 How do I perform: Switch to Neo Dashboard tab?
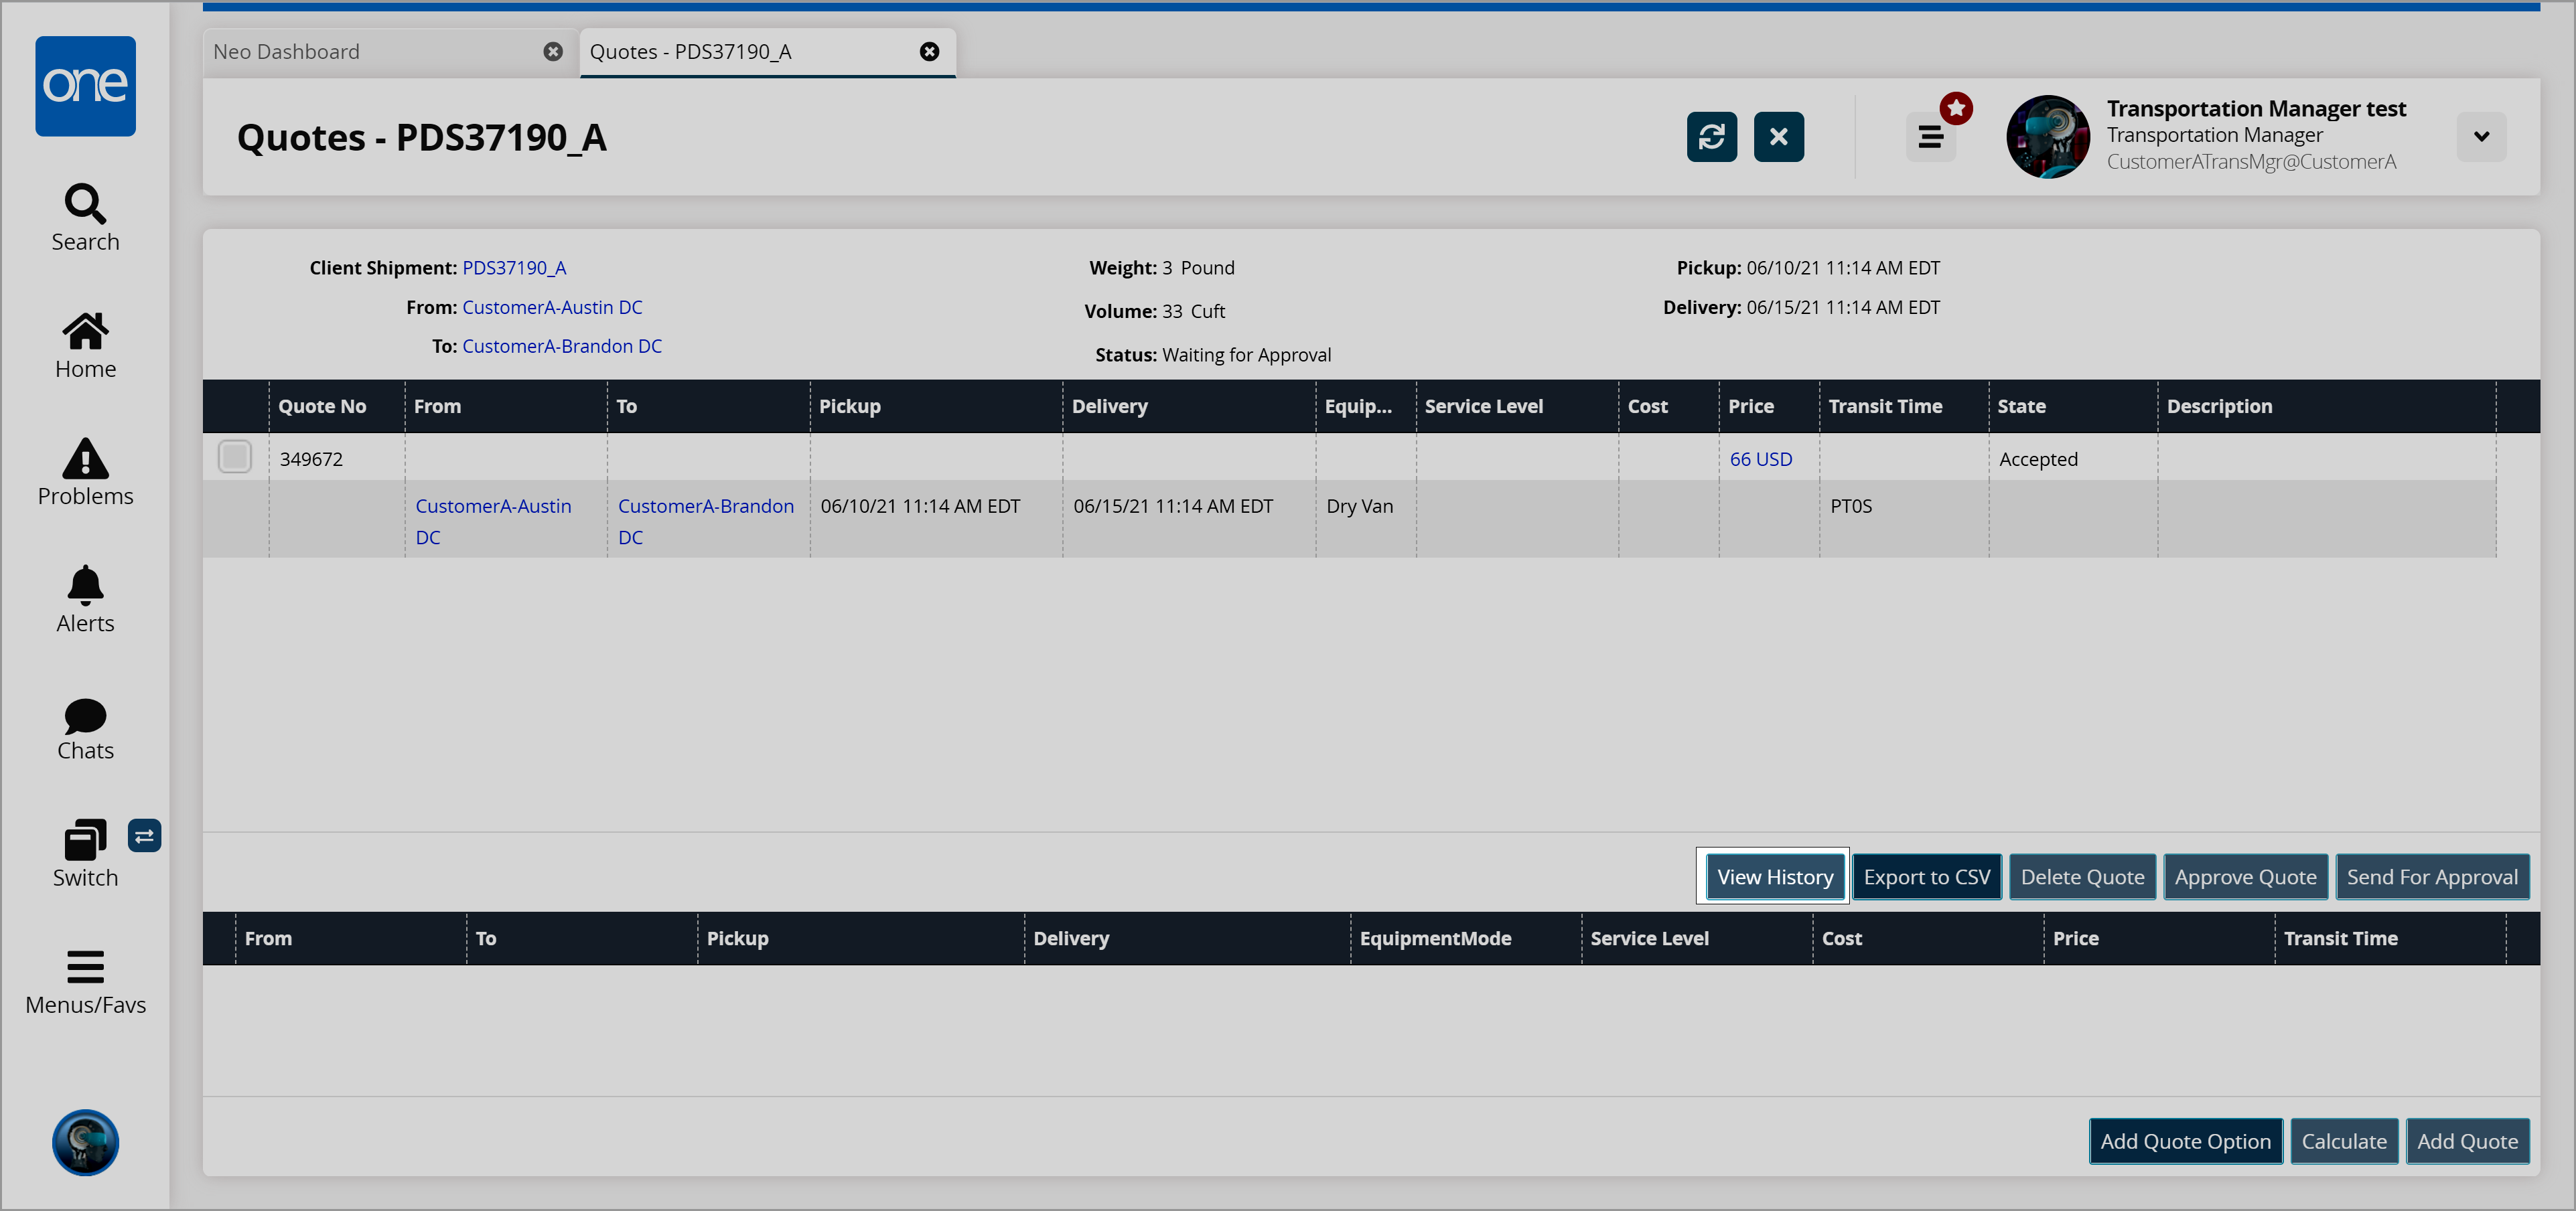(286, 52)
